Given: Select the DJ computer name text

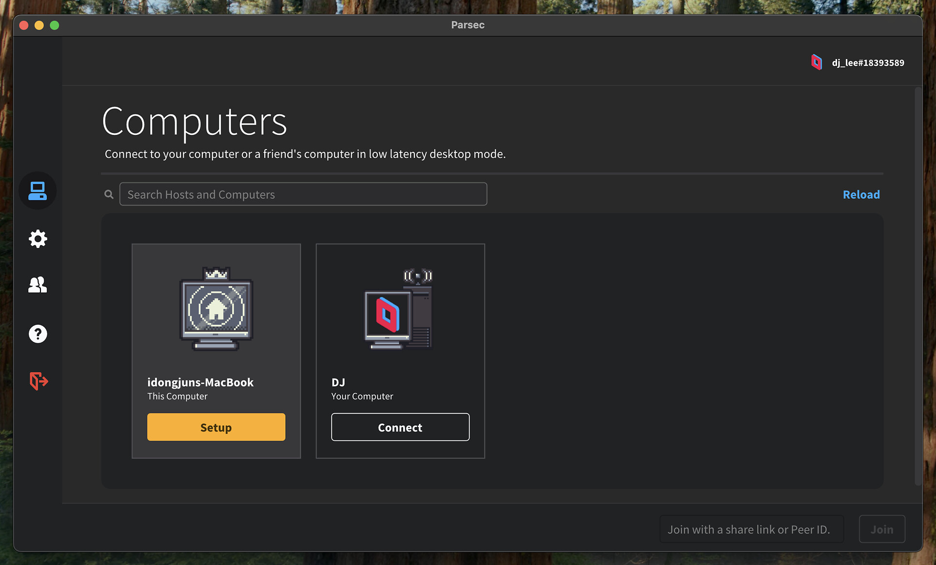Looking at the screenshot, I should 338,382.
